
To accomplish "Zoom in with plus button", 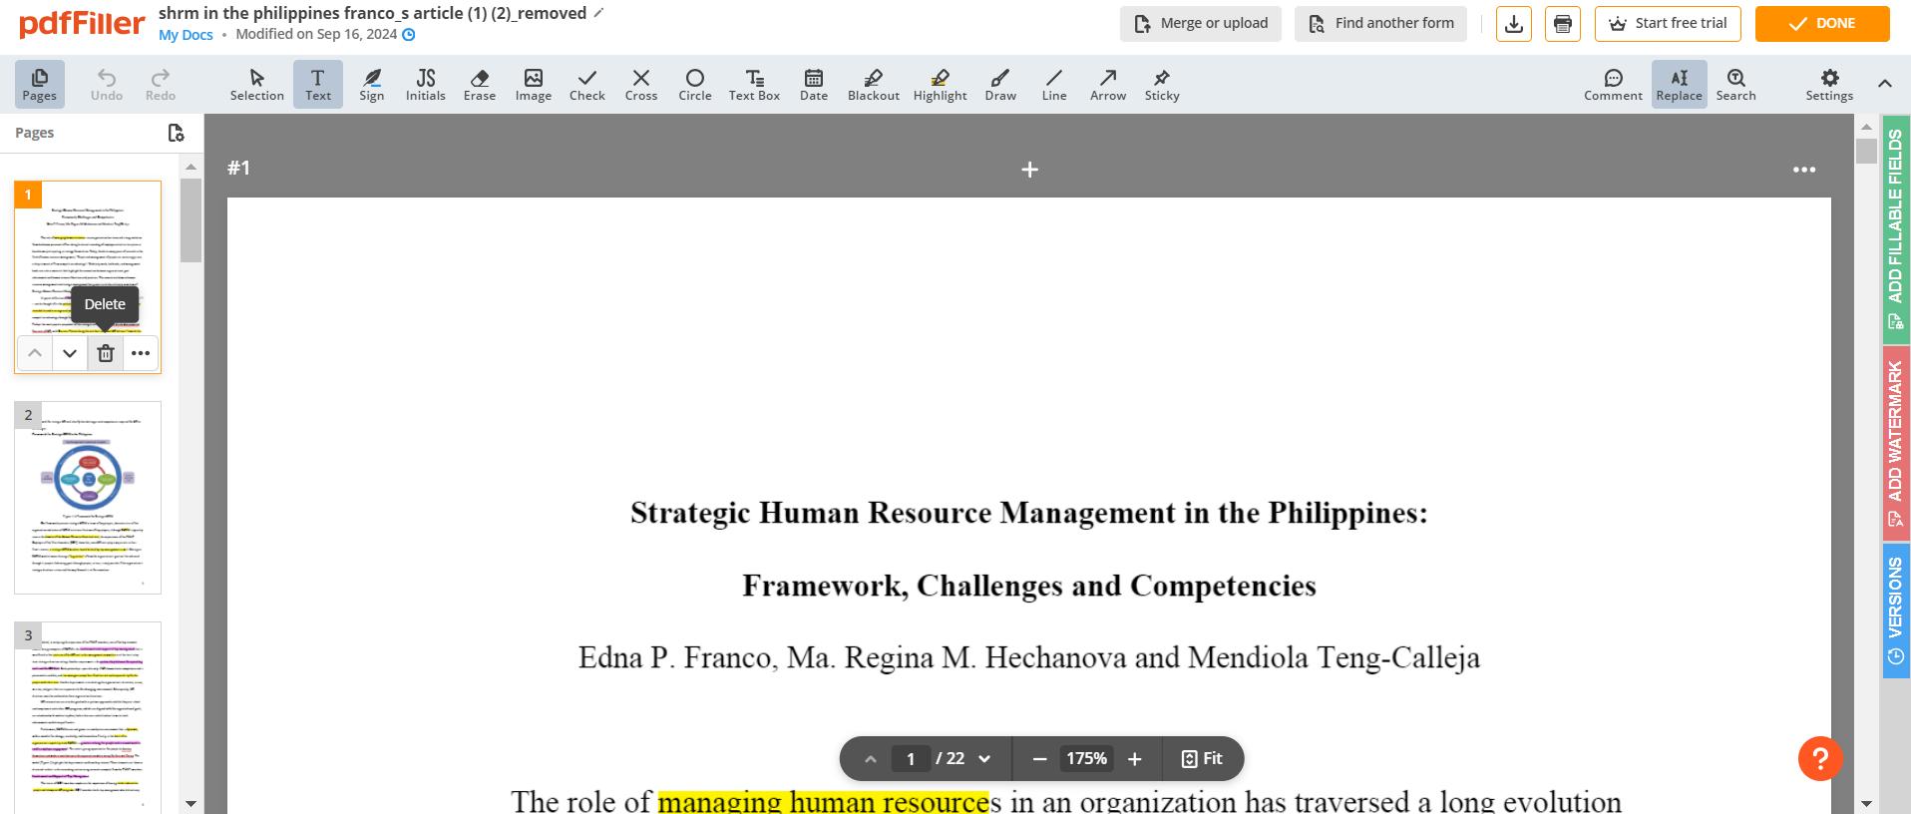I will 1134,759.
